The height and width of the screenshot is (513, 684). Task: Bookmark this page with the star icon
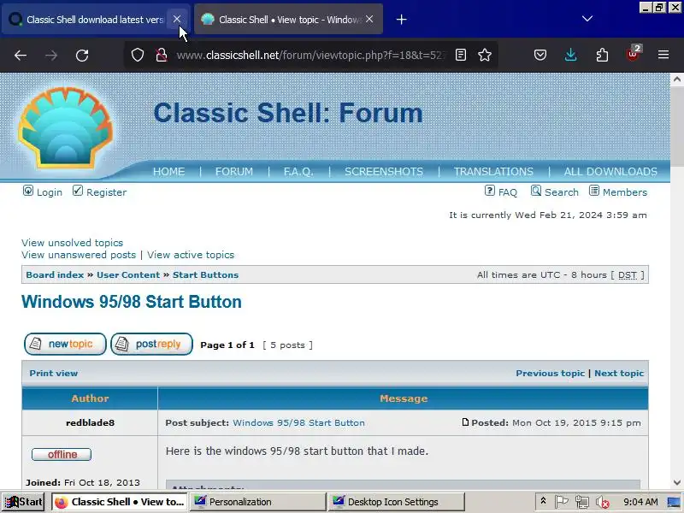(485, 55)
